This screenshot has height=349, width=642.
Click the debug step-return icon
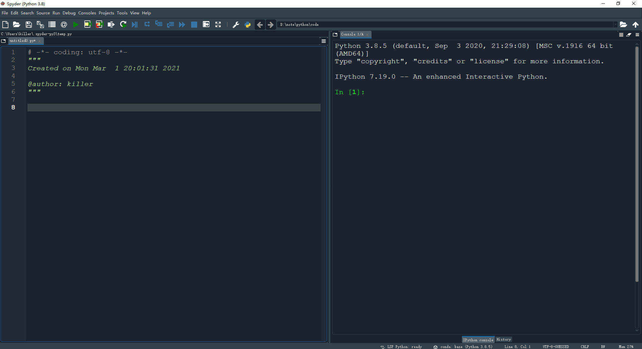[x=170, y=24]
